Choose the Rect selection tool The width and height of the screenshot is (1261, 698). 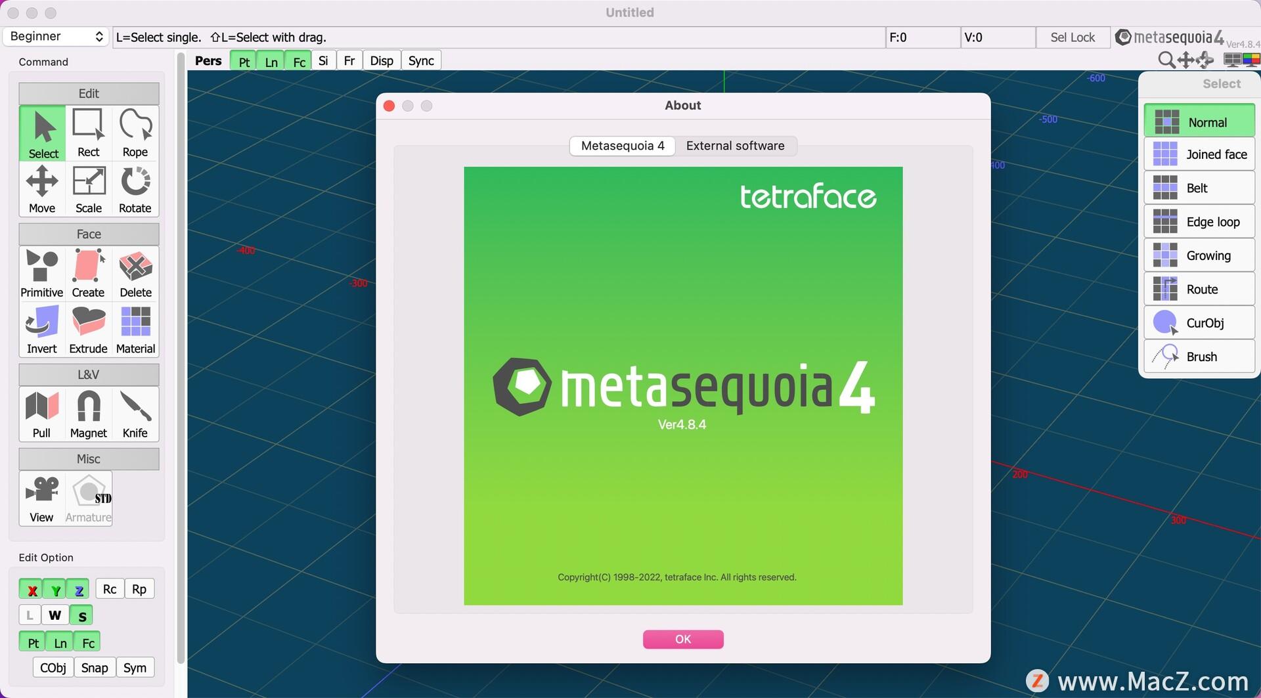coord(89,133)
